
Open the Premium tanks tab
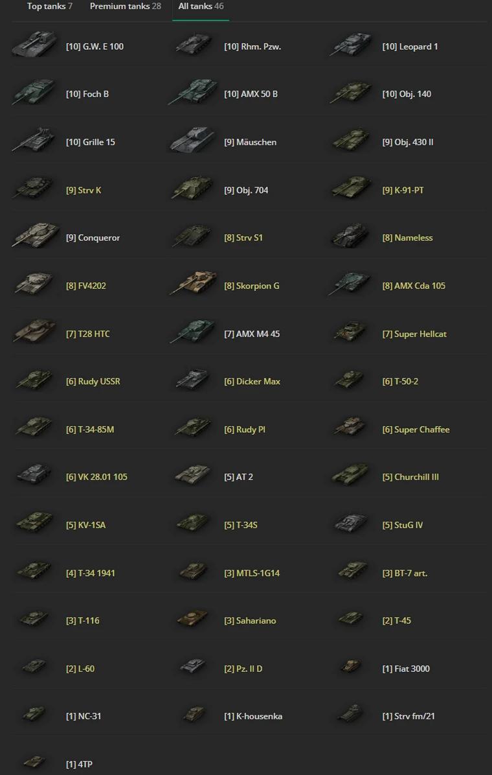click(x=126, y=6)
